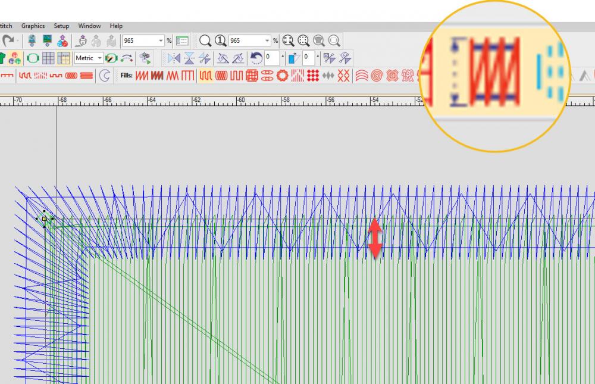Expand the first 965 zoom percentage dropdown
Image resolution: width=595 pixels, height=384 pixels.
[x=161, y=40]
